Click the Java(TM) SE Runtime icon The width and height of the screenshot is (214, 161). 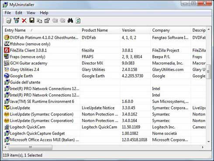[x=7, y=101]
